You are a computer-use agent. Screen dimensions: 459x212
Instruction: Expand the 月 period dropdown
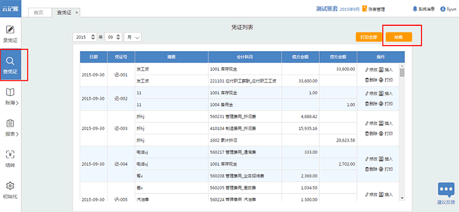tap(133, 37)
